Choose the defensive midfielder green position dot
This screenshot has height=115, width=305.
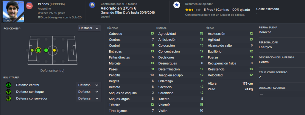pyautogui.click(x=46, y=50)
